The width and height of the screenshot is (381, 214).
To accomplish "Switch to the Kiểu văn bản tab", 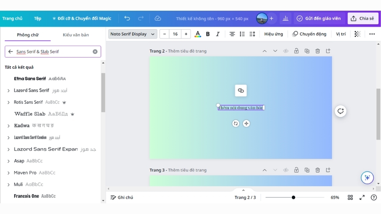I will click(76, 35).
